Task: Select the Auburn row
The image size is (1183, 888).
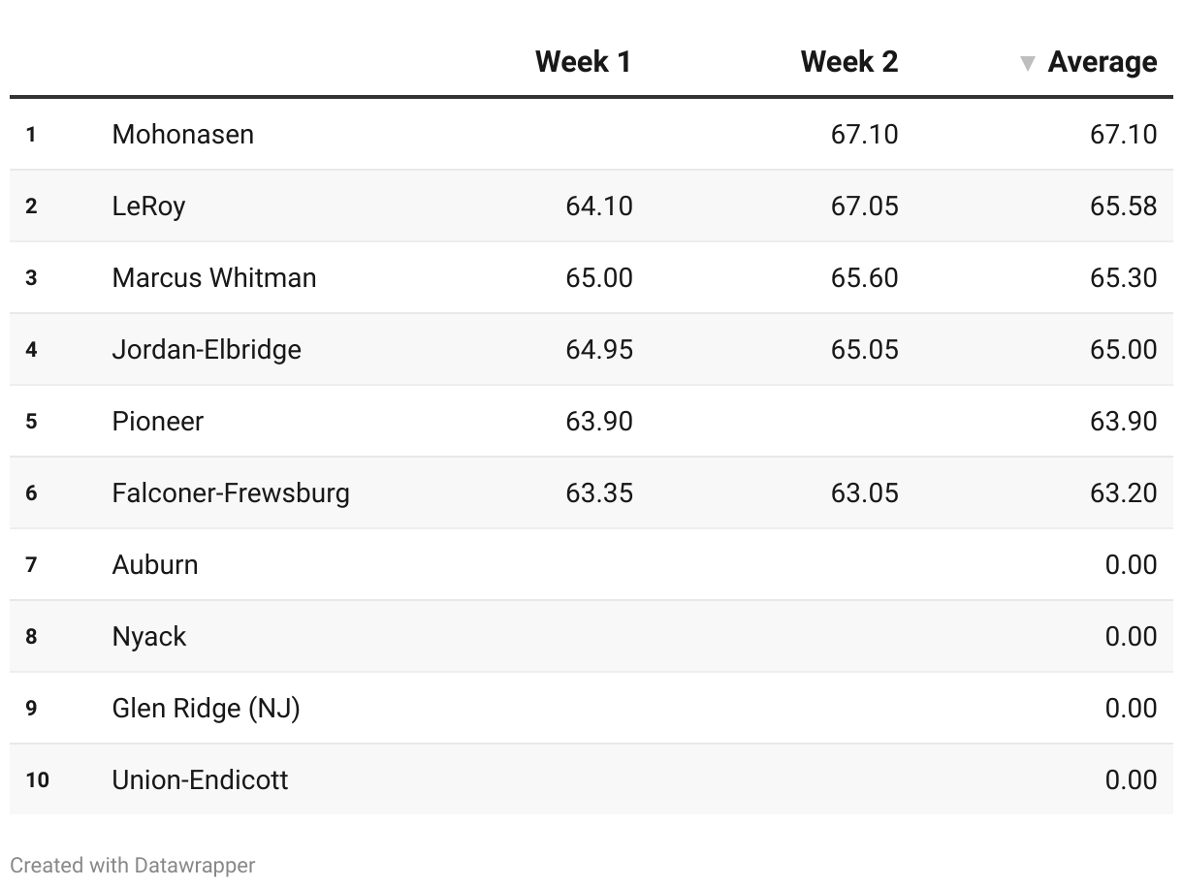Action: point(591,564)
